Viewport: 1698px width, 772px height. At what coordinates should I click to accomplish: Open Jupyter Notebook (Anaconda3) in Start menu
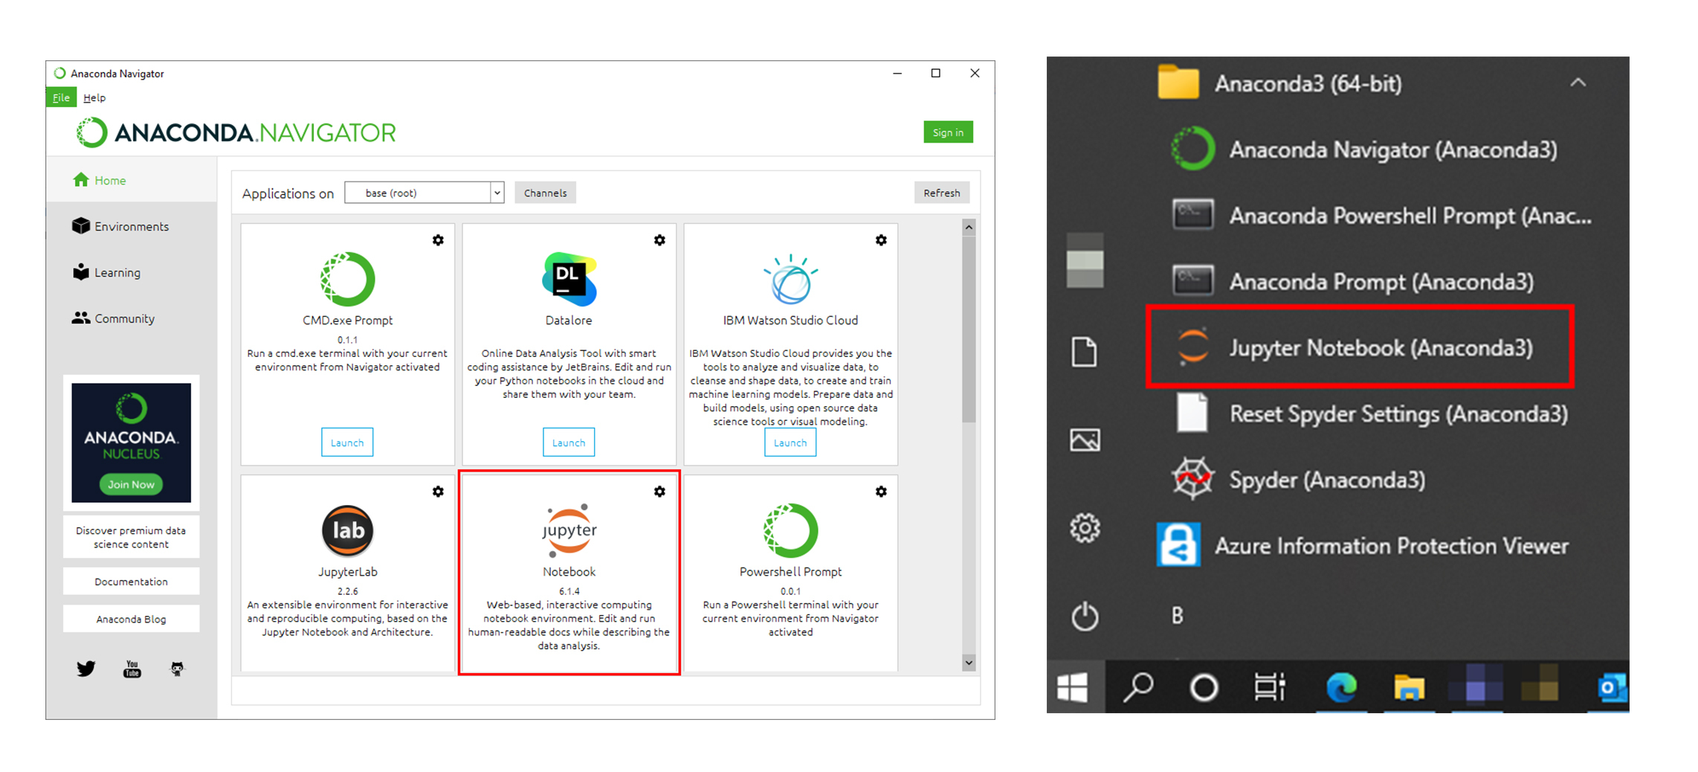coord(1360,347)
